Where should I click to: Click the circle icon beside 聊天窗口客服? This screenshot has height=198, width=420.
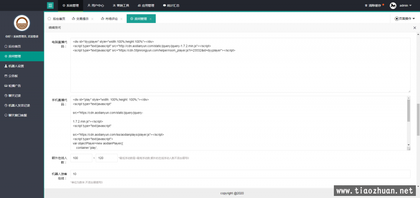[x=6, y=115]
